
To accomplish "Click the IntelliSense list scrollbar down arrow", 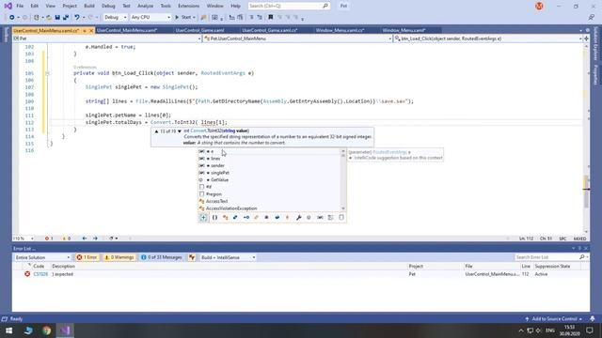I will click(343, 208).
